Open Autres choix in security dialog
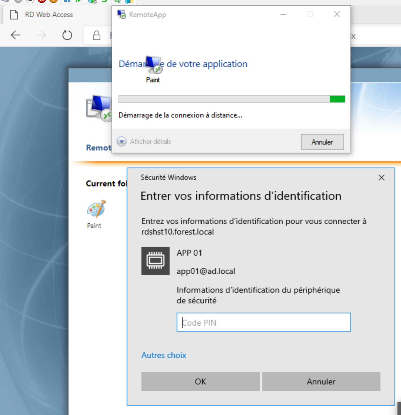The image size is (401, 415). 164,355
